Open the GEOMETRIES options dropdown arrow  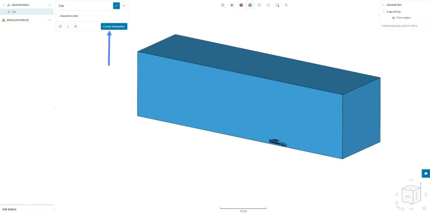click(x=50, y=5)
